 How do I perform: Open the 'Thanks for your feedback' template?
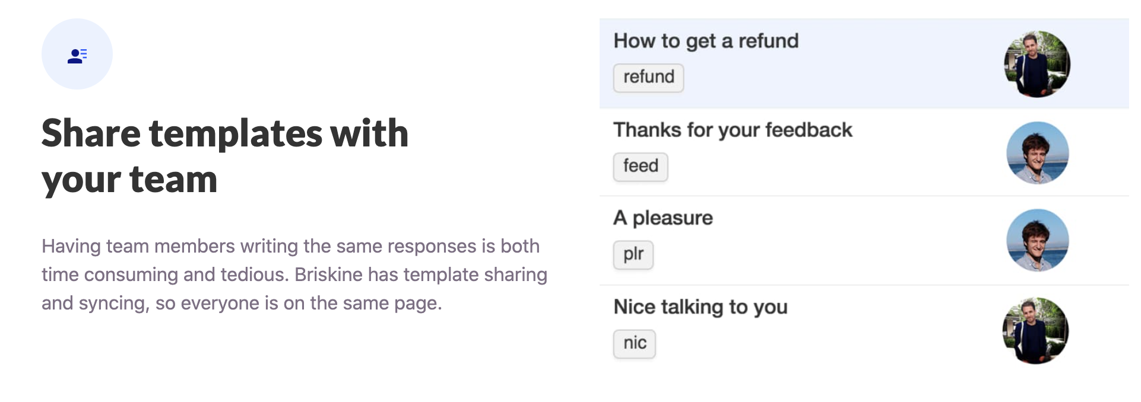[x=733, y=130]
